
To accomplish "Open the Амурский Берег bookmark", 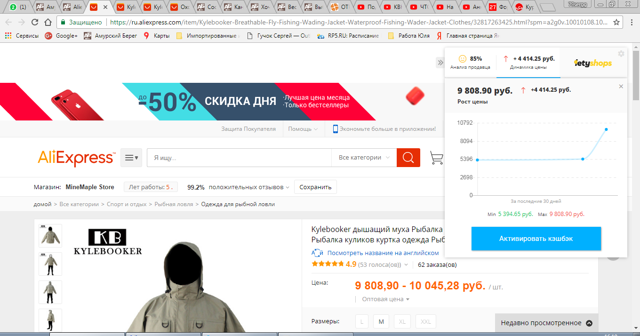I will tap(111, 35).
